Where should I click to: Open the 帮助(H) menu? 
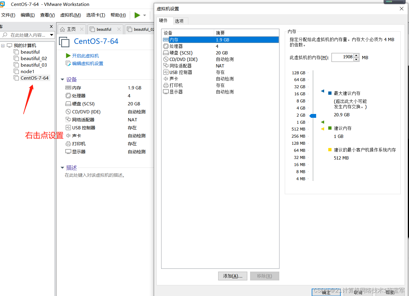(x=118, y=15)
